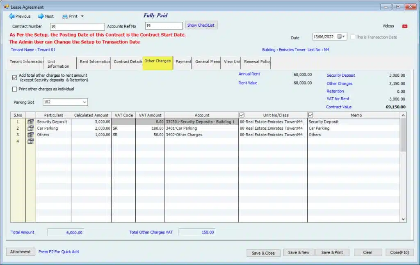Screen dimensions: 420x265
Task: Click the Previous arrow icon
Action: [11, 16]
